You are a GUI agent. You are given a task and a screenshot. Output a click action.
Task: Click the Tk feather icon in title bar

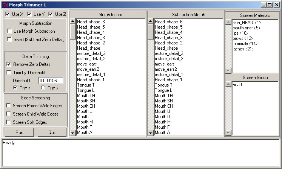coord(4,5)
